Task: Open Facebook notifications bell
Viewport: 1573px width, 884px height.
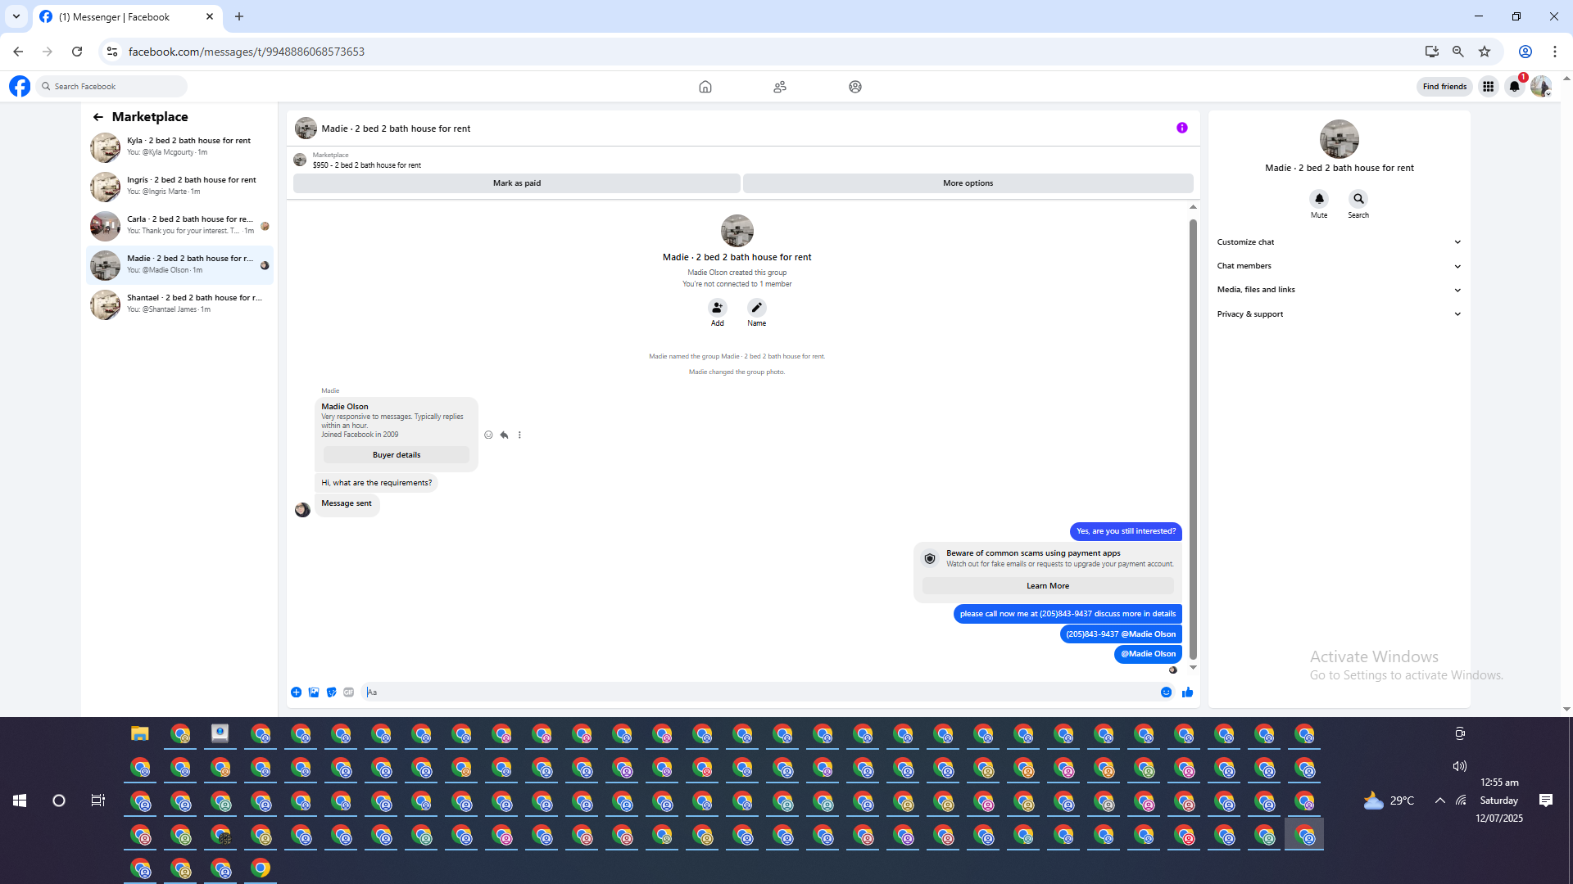Action: 1515,86
